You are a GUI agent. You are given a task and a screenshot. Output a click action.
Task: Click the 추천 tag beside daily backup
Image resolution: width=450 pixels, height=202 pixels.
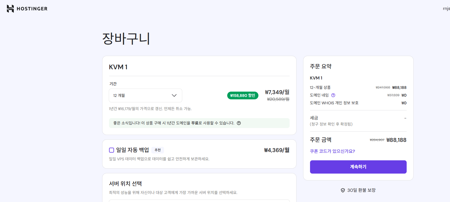pos(158,150)
